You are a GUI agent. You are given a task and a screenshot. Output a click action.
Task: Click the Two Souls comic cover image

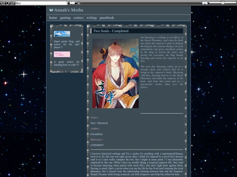pyautogui.click(x=115, y=73)
